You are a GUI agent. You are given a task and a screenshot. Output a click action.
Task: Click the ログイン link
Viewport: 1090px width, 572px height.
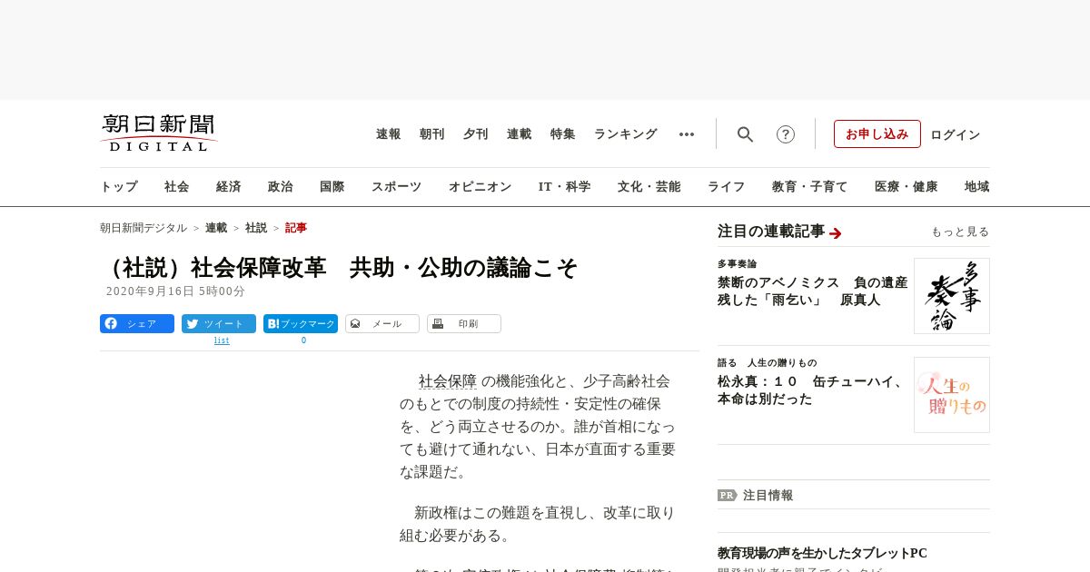[x=956, y=134]
